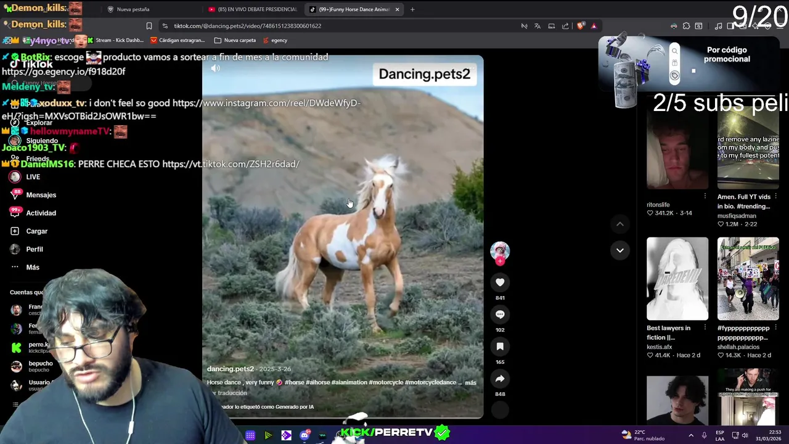Viewport: 789px width, 444px height.
Task: Open the shellah.palacios video thumbnail
Action: coord(748,279)
